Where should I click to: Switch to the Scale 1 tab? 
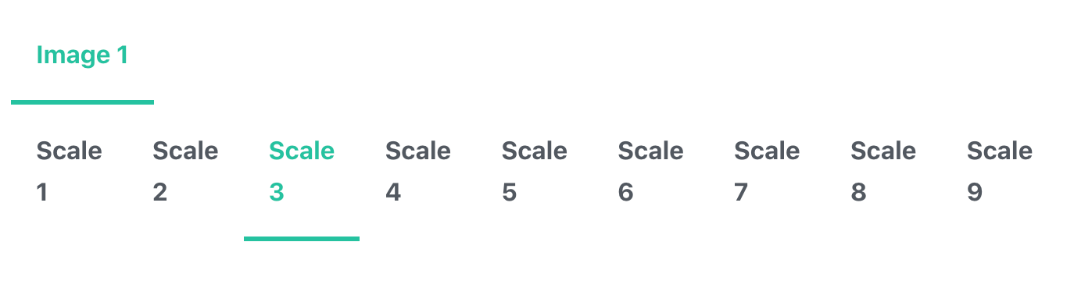coord(69,171)
